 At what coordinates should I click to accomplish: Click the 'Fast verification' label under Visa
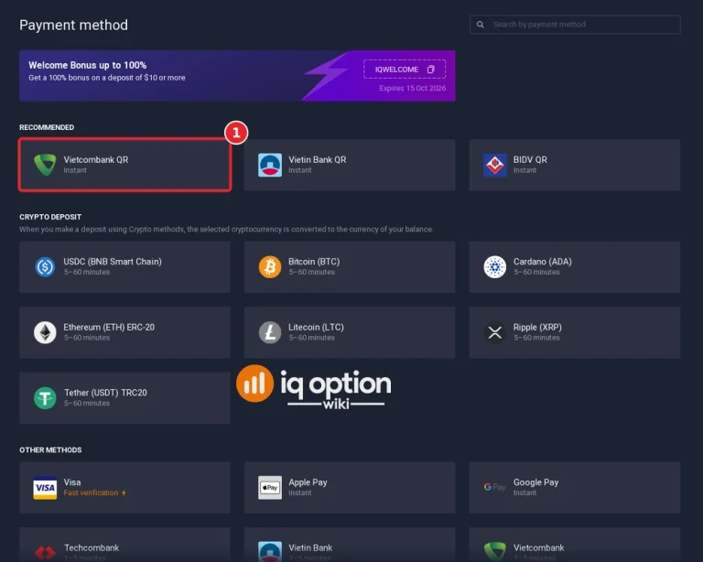91,492
